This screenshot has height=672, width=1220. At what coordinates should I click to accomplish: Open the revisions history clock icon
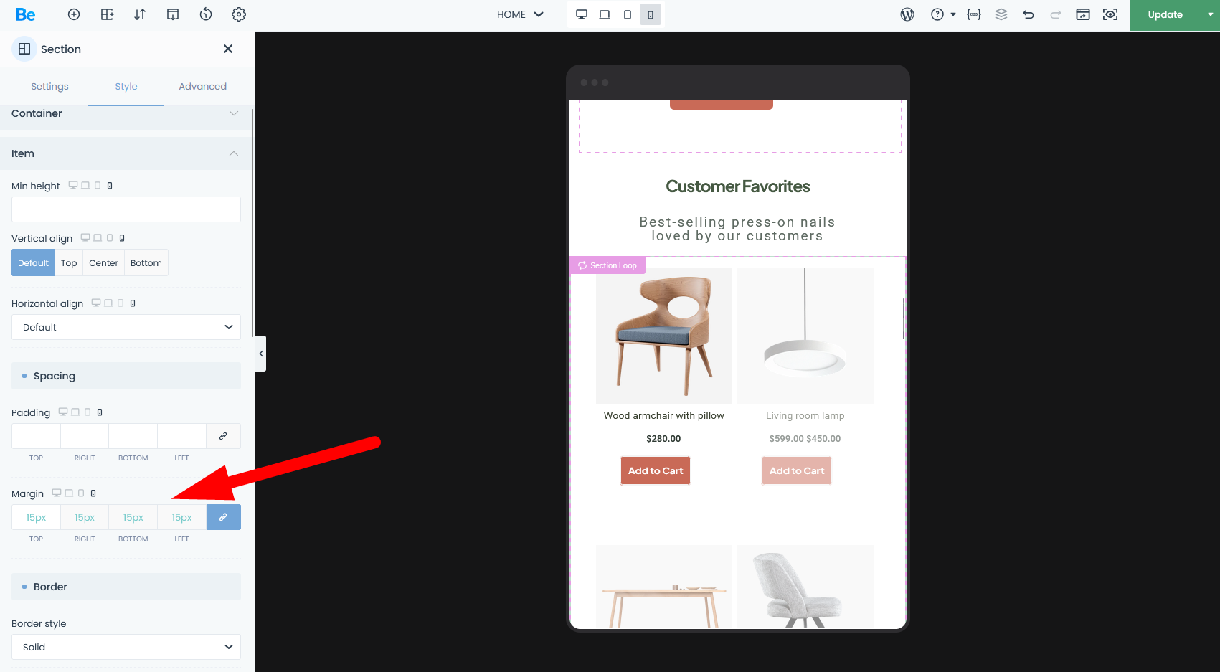pyautogui.click(x=206, y=14)
